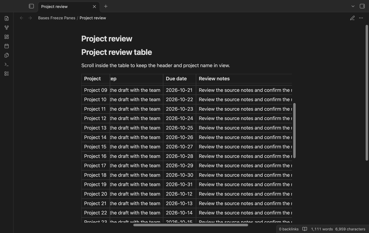Viewport: 369px width, 233px height.
Task: Open the quick switcher file search icon
Action: 7,18
